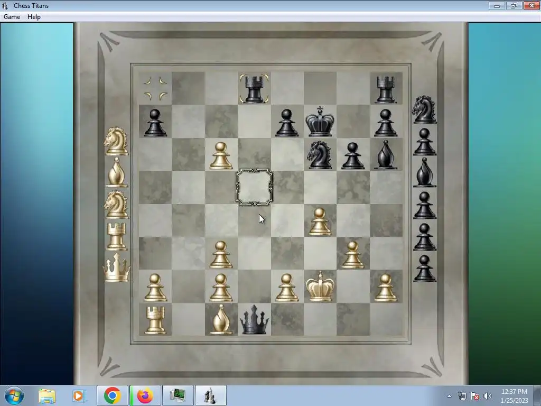Open the Help menu
Viewport: 541px width, 406px height.
(x=34, y=17)
